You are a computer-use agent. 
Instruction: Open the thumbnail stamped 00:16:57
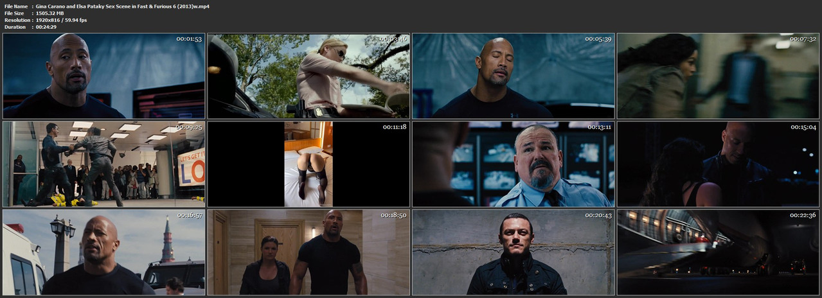(103, 252)
